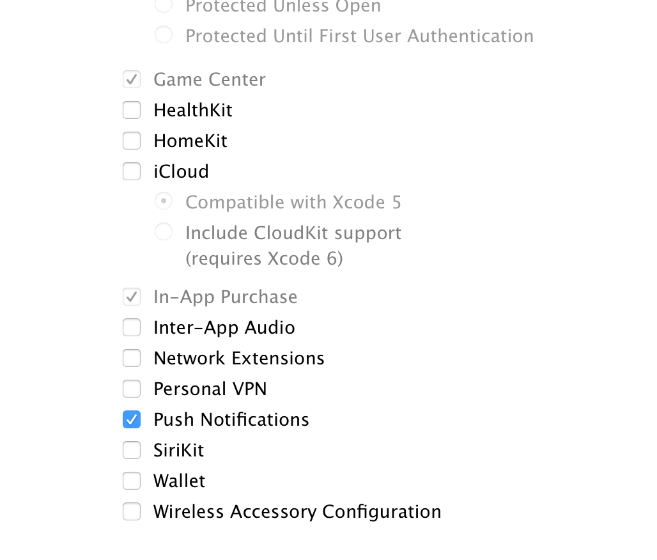The height and width of the screenshot is (560, 657).
Task: Turn on the iCloud checkbox
Action: click(x=132, y=171)
